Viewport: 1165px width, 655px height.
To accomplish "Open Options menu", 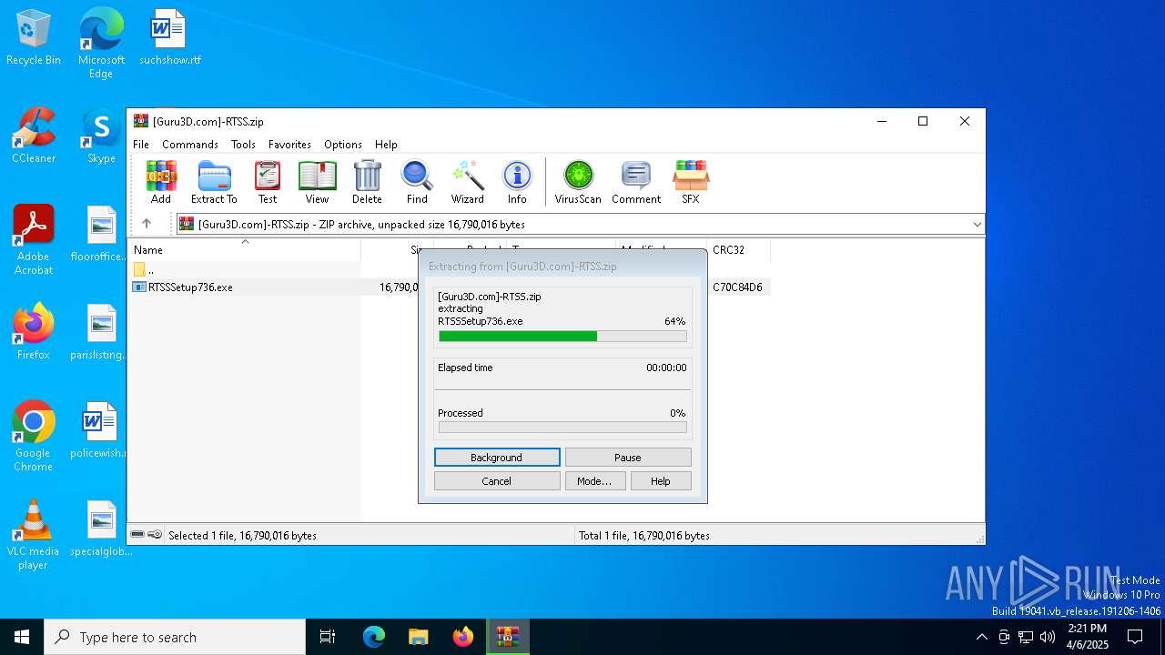I will 343,145.
